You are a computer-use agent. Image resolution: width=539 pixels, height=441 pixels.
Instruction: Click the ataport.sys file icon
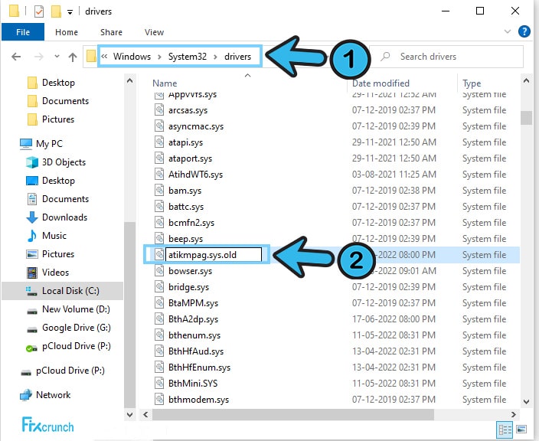coord(158,158)
